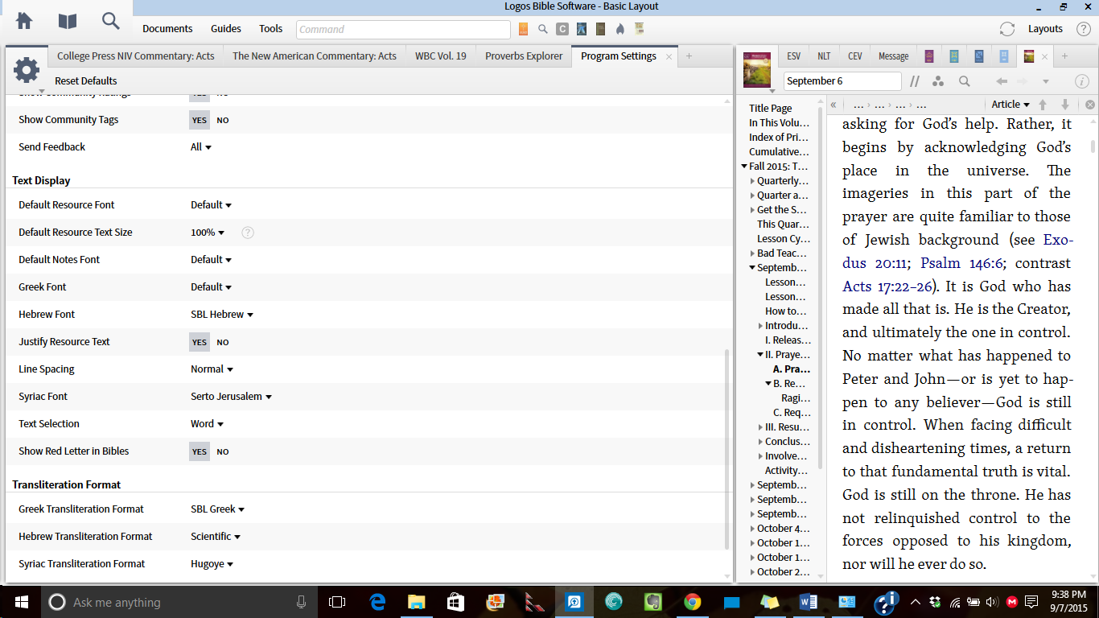This screenshot has height=618, width=1099.
Task: Add new tab in right resource panel
Action: 1064,56
